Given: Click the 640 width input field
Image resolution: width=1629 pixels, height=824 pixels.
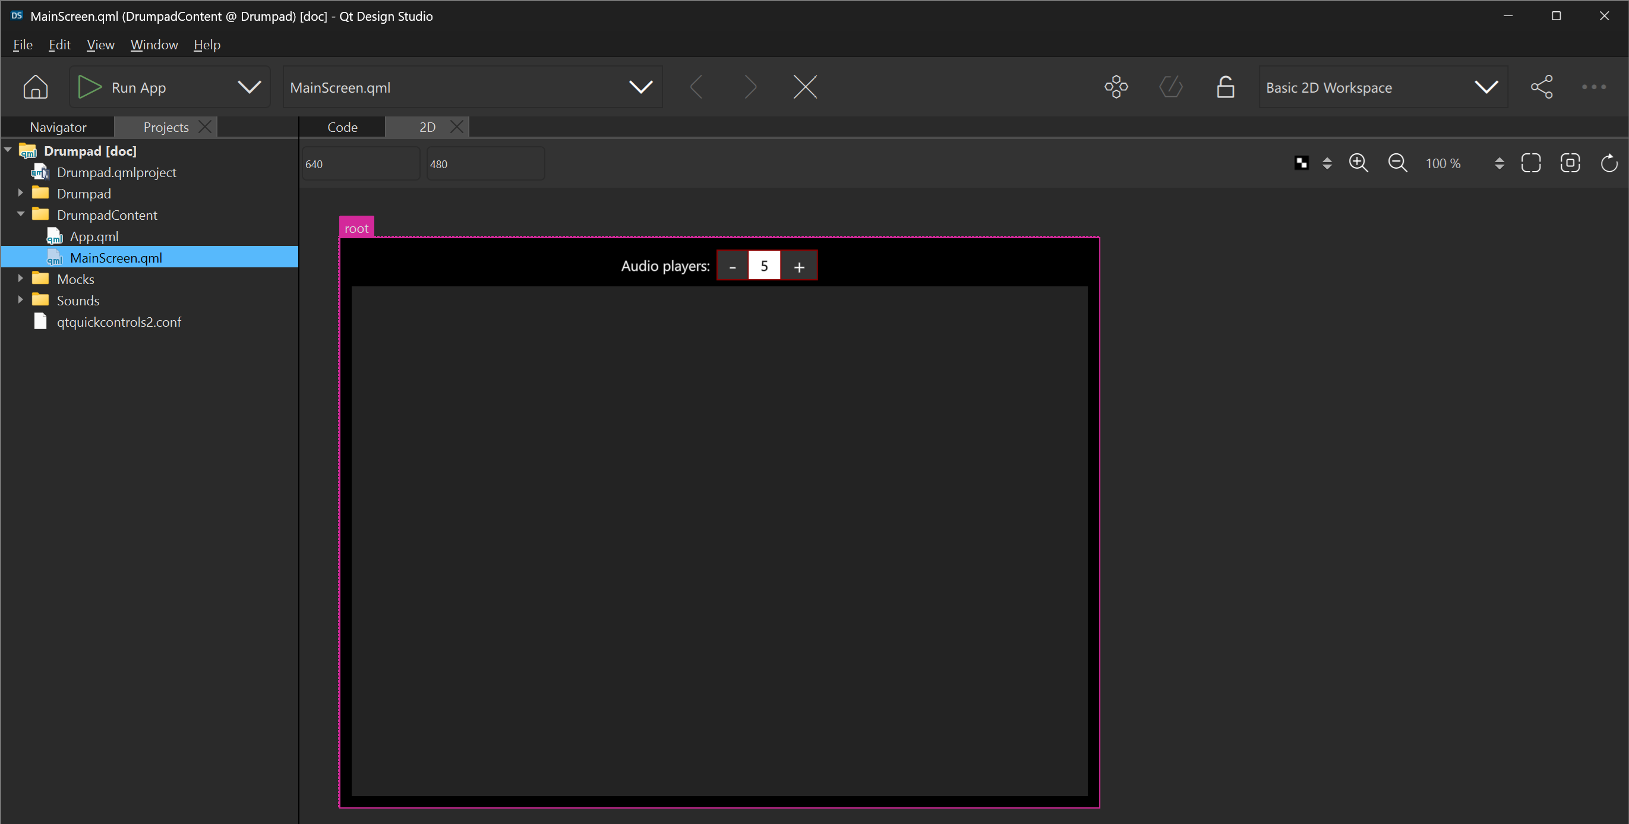Looking at the screenshot, I should click(x=361, y=163).
